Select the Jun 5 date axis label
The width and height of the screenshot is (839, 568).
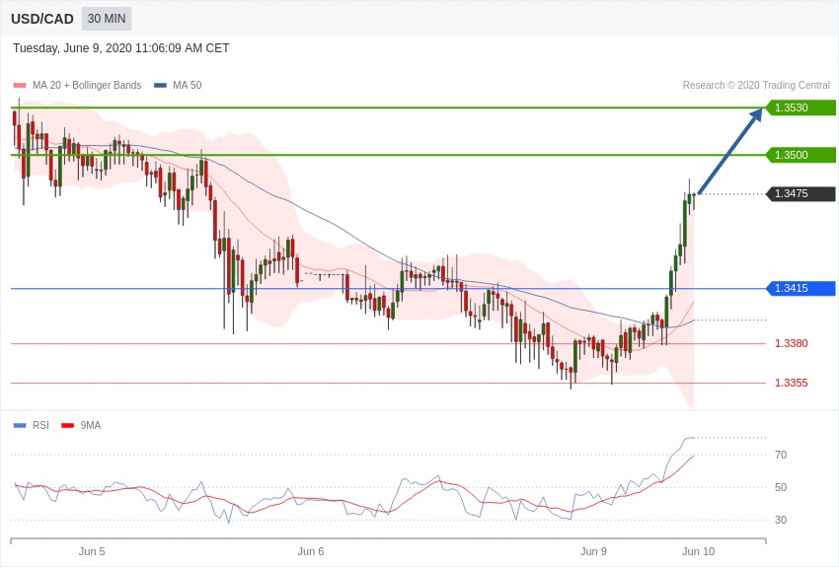click(x=92, y=551)
